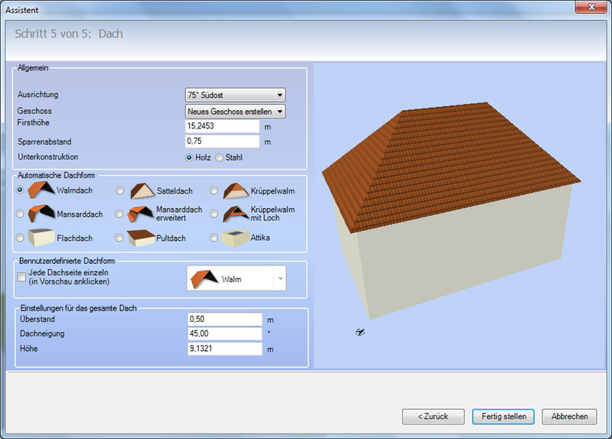This screenshot has height=439, width=612.
Task: Enable Jede Dachseite einzeln checkbox
Action: [x=21, y=277]
